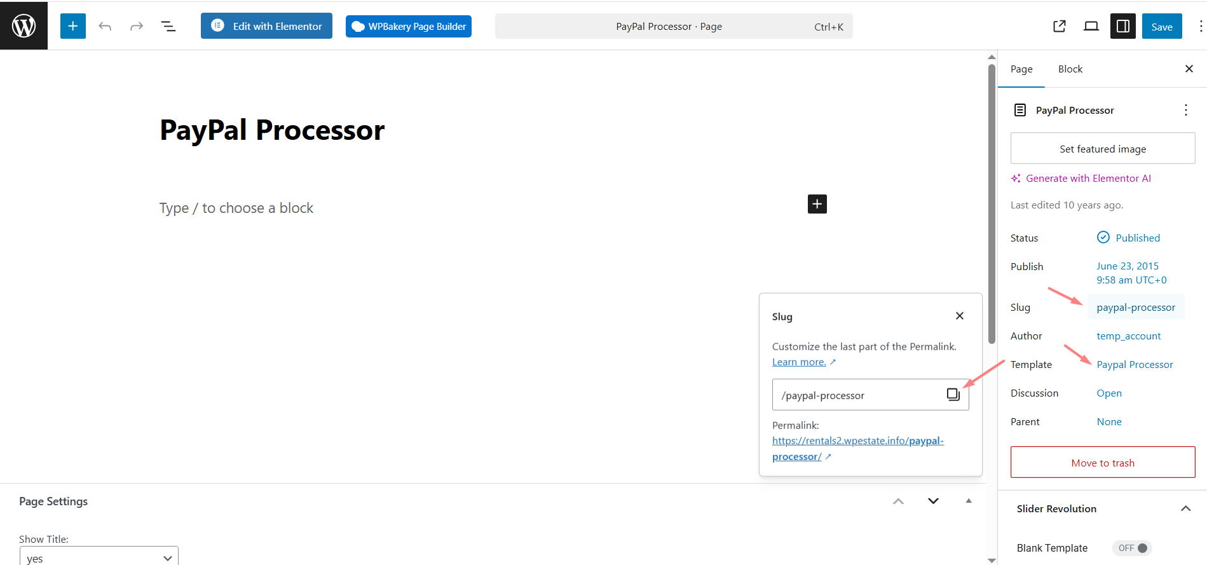This screenshot has height=565, width=1207.
Task: Click Edit with Elementor button
Action: [266, 26]
